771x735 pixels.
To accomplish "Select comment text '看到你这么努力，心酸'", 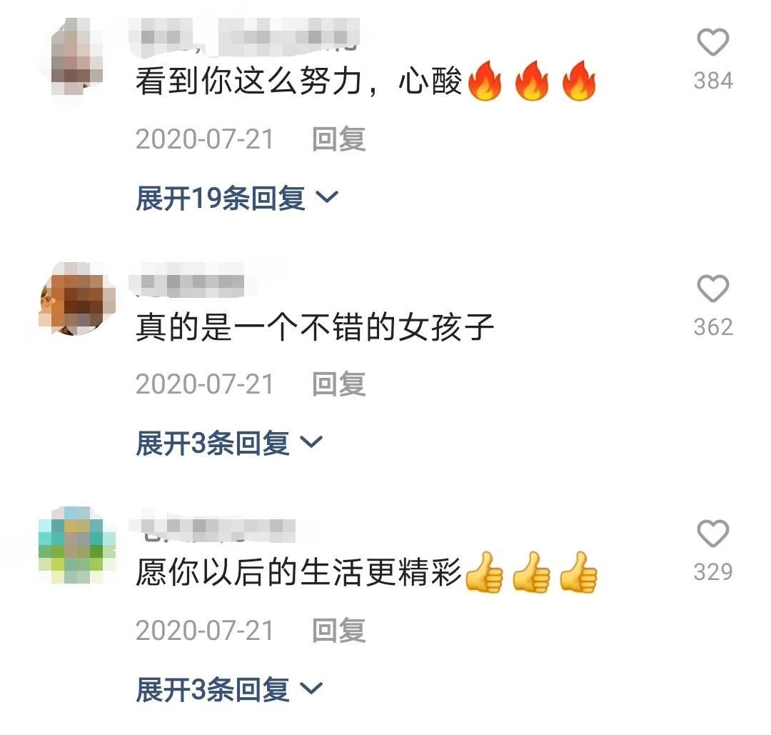I will (299, 81).
